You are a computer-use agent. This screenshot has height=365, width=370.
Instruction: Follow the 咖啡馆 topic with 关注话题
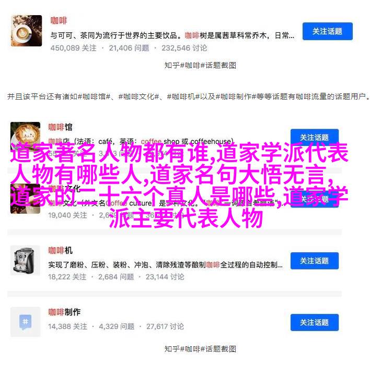[x=314, y=137]
